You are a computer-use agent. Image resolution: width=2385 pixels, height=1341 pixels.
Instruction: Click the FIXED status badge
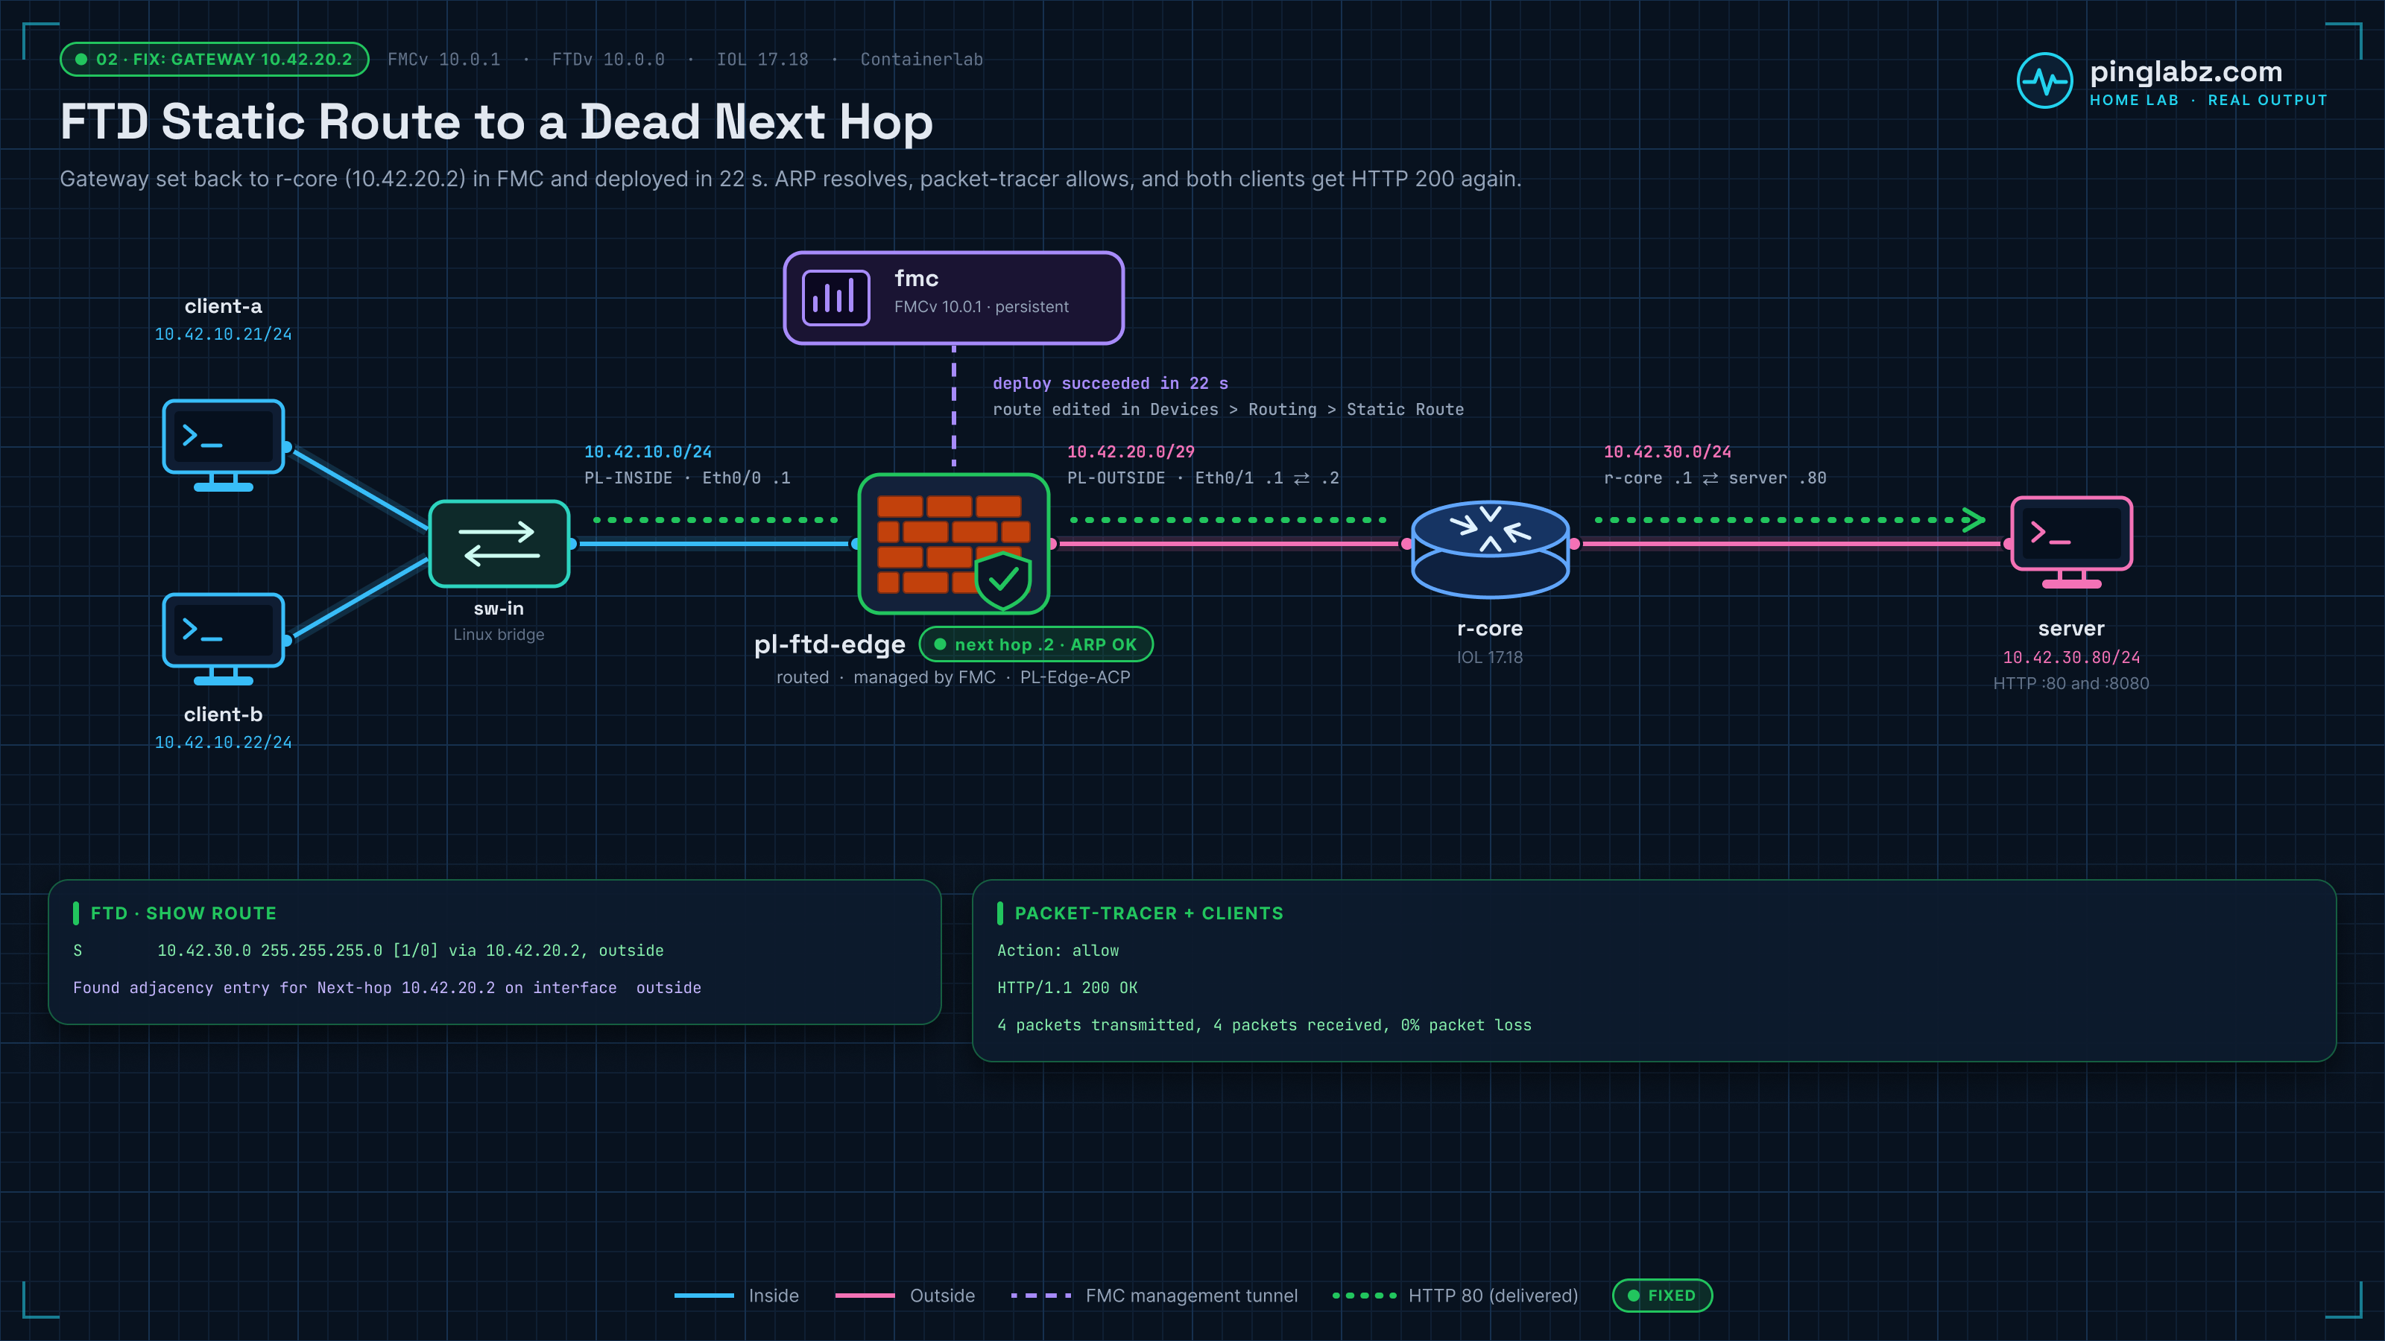1662,1295
